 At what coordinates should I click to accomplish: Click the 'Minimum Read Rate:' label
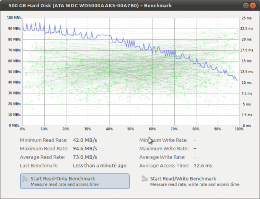43,140
